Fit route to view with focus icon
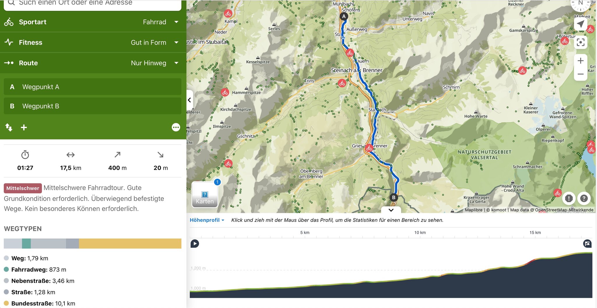Viewport: 597px width, 308px height. (x=580, y=43)
